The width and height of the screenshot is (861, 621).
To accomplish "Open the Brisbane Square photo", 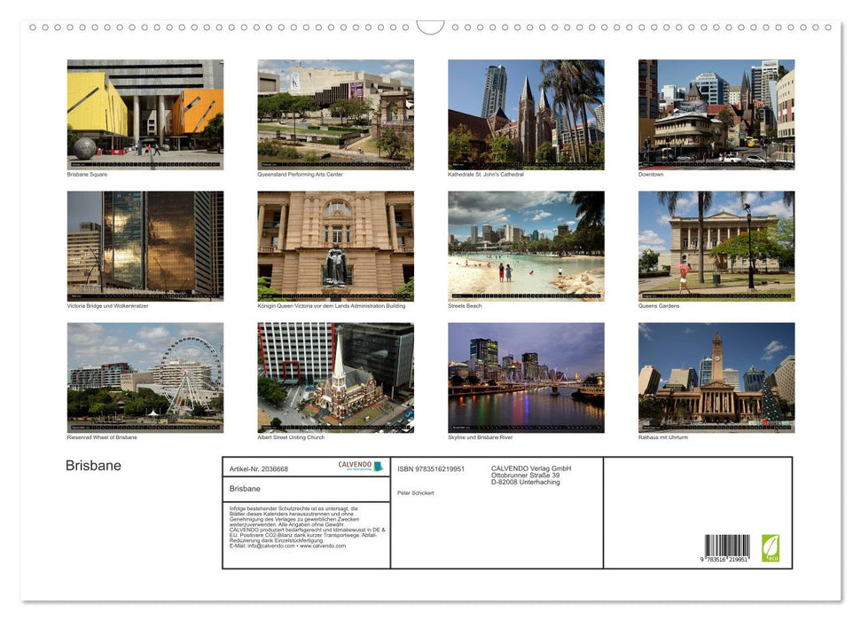I will pos(145,114).
